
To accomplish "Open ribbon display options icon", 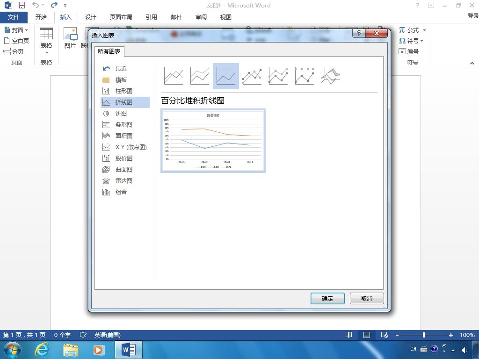I will [x=431, y=5].
